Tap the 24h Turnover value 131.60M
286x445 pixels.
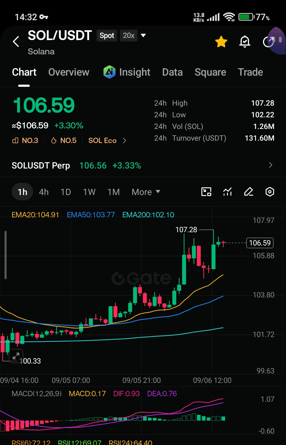click(x=259, y=138)
